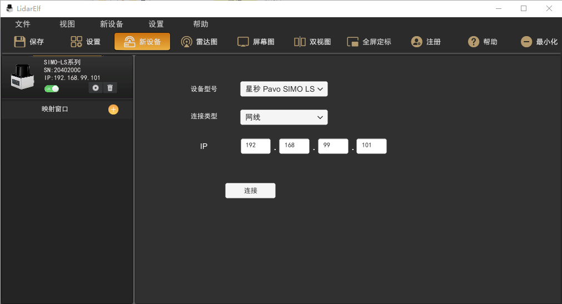
Task: Open the connection type (连接类型) dropdown
Action: point(284,117)
